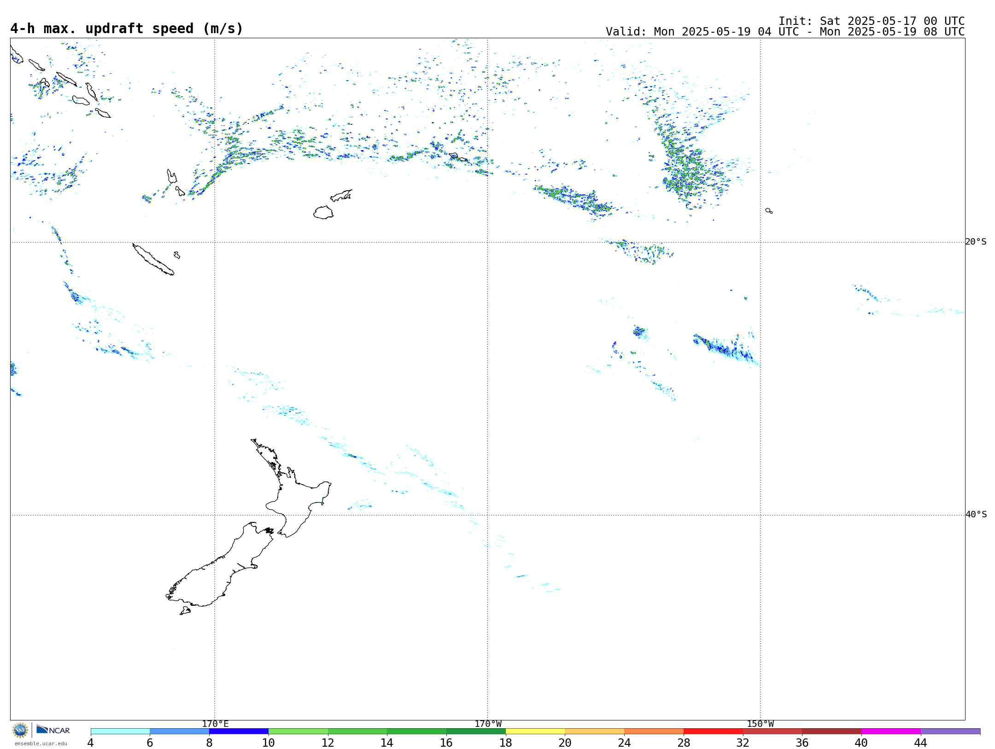Click the colorbar tick label 4
This screenshot has width=995, height=749.
91,743
